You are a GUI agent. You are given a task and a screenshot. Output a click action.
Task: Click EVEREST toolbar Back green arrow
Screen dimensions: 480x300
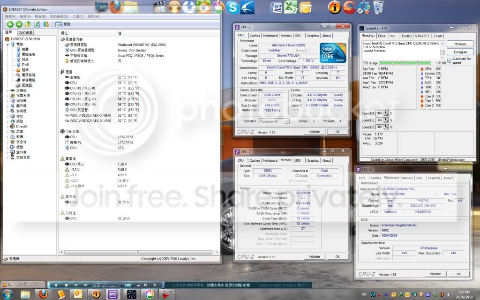tap(10, 24)
